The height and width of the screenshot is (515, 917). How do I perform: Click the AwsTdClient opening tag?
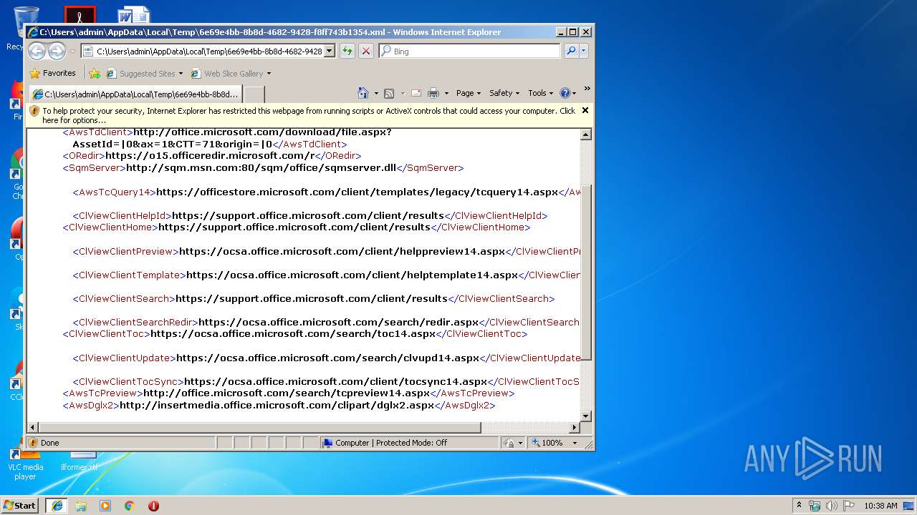(97, 132)
